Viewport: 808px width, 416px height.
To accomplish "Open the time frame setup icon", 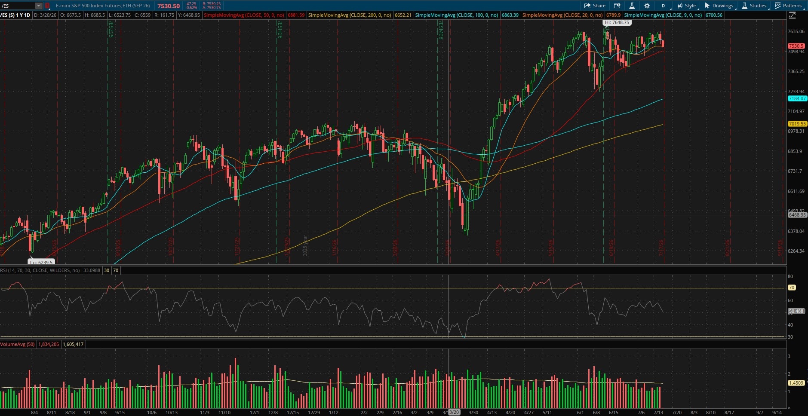I will (x=617, y=6).
